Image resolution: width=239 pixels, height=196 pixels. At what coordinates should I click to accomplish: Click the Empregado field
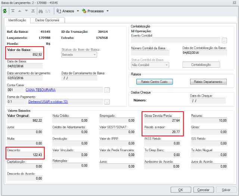[x=117, y=121]
